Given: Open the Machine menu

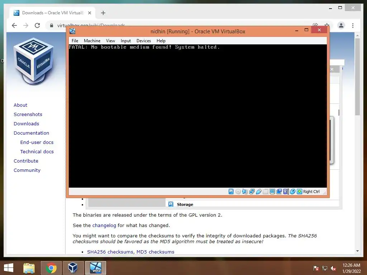Looking at the screenshot, I should tap(92, 41).
